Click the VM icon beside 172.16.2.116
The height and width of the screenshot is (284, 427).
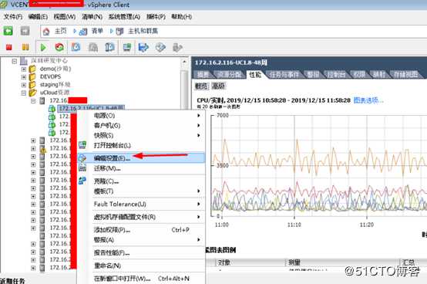pyautogui.click(x=52, y=109)
